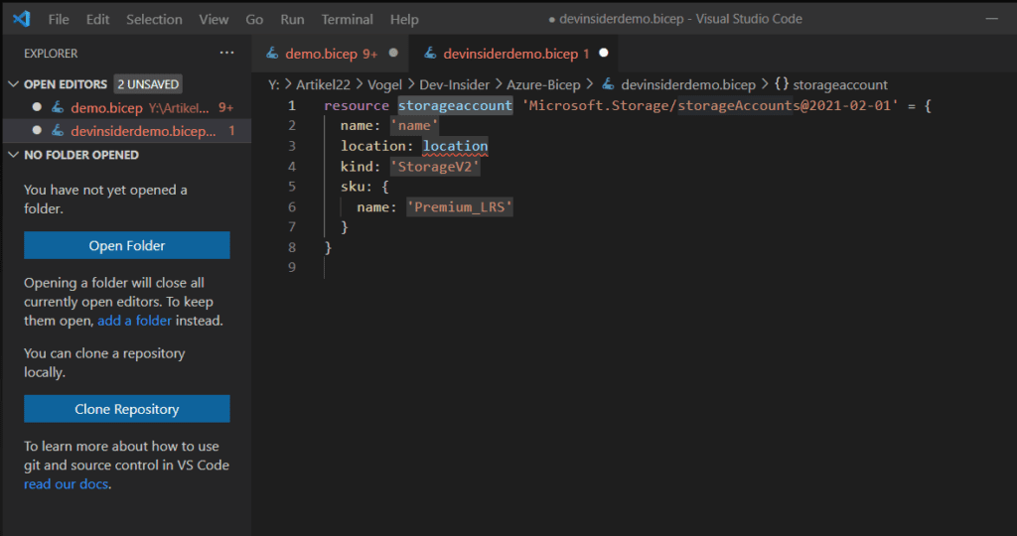Viewport: 1017px width, 536px height.
Task: Click the sku property on line 5
Action: click(x=353, y=187)
